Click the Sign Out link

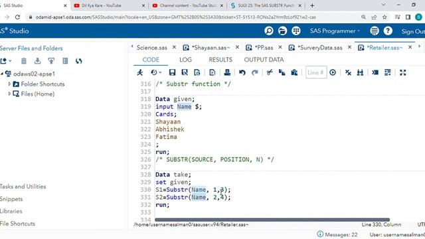click(413, 31)
